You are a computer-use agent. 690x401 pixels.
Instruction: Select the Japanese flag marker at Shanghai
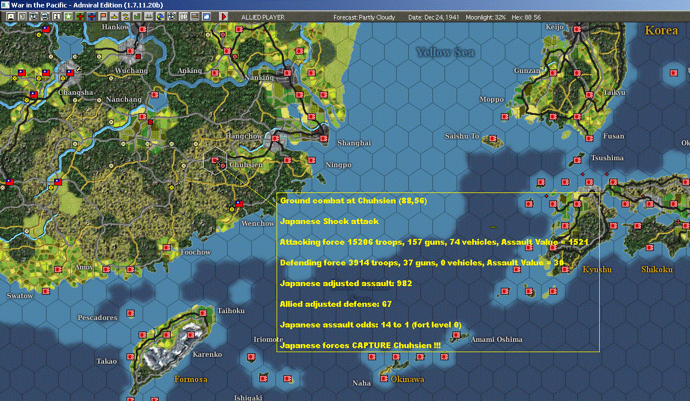pyautogui.click(x=323, y=138)
